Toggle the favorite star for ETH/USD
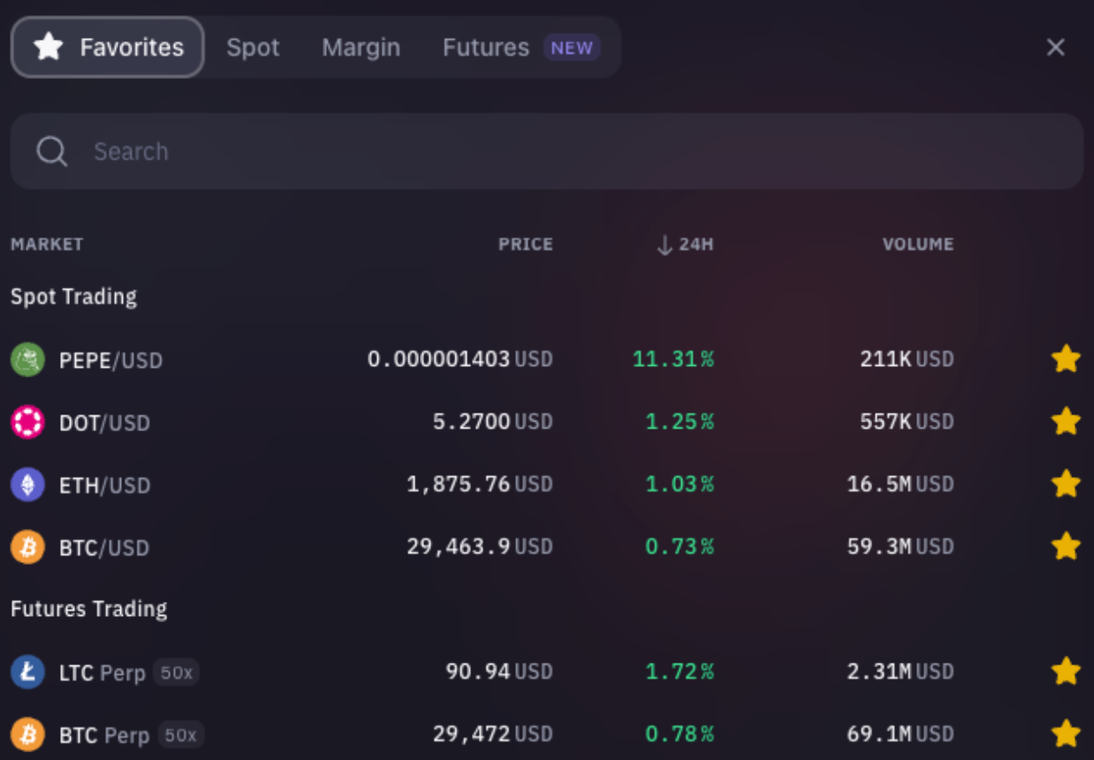 pyautogui.click(x=1066, y=484)
